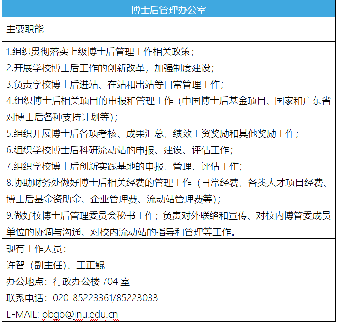Click the line starting with 博士后基金资助金
Image resolution: width=338 pixels, height=326 pixels.
113,199
